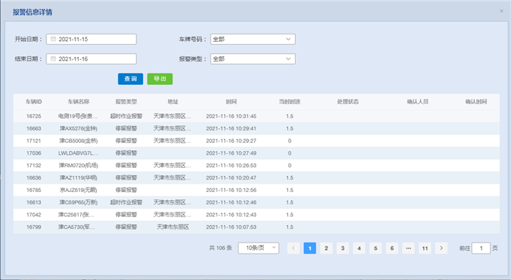Click timestamp 2021-11-16 10:12:56
Screen dimensions: 511x280
pyautogui.click(x=231, y=190)
